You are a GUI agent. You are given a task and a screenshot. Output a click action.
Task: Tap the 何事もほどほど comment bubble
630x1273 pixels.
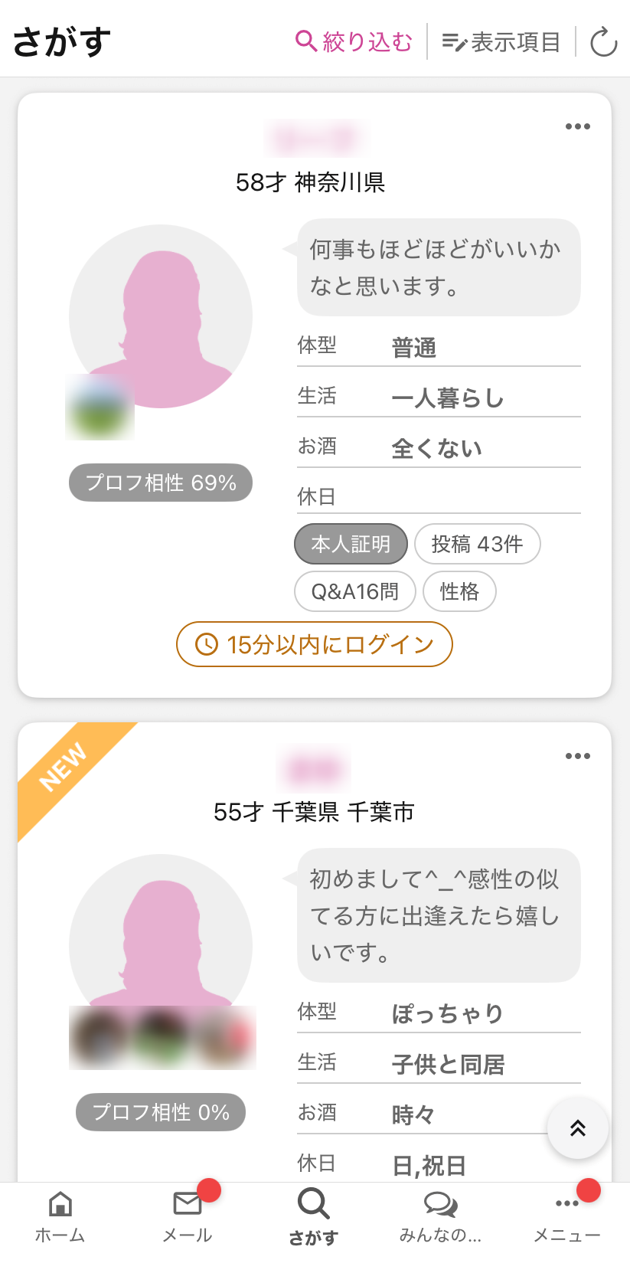(438, 267)
